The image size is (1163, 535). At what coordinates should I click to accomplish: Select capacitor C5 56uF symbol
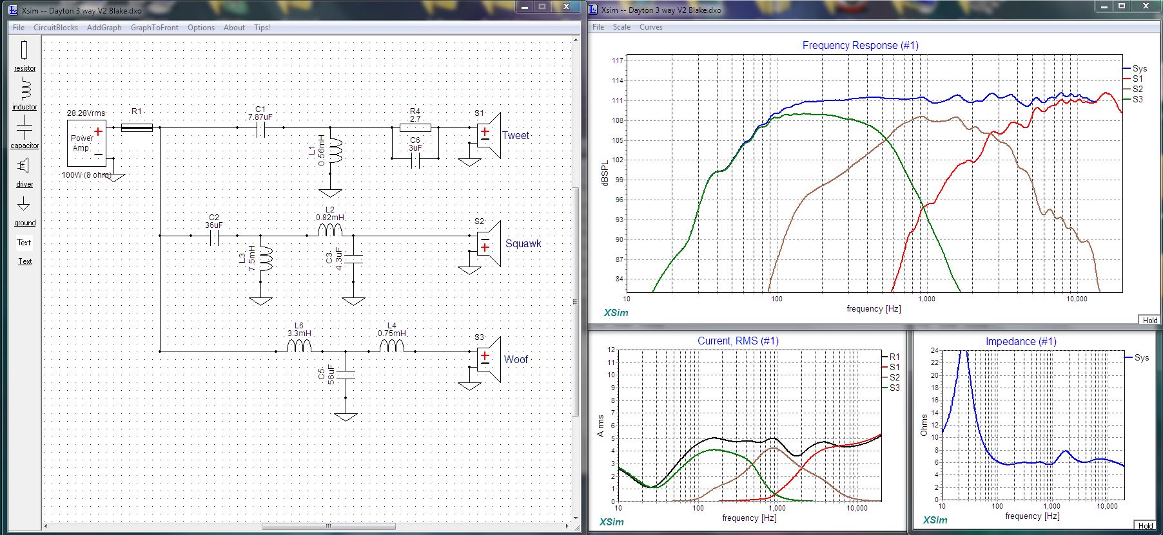[346, 375]
